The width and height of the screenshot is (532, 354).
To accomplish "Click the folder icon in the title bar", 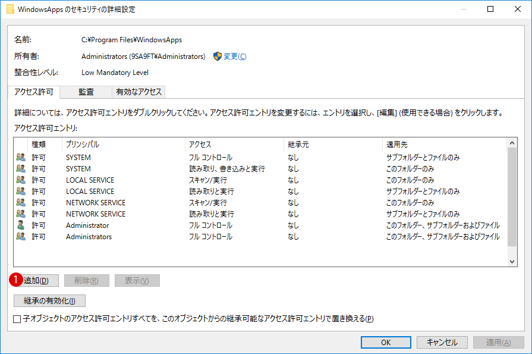I will click(x=10, y=9).
